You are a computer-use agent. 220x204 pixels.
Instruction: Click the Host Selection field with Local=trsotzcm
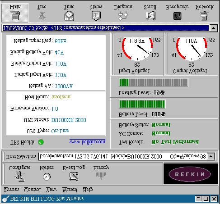pyautogui.click(x=123, y=157)
